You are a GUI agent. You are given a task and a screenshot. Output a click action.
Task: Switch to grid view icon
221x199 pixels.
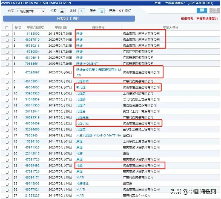coord(214,11)
